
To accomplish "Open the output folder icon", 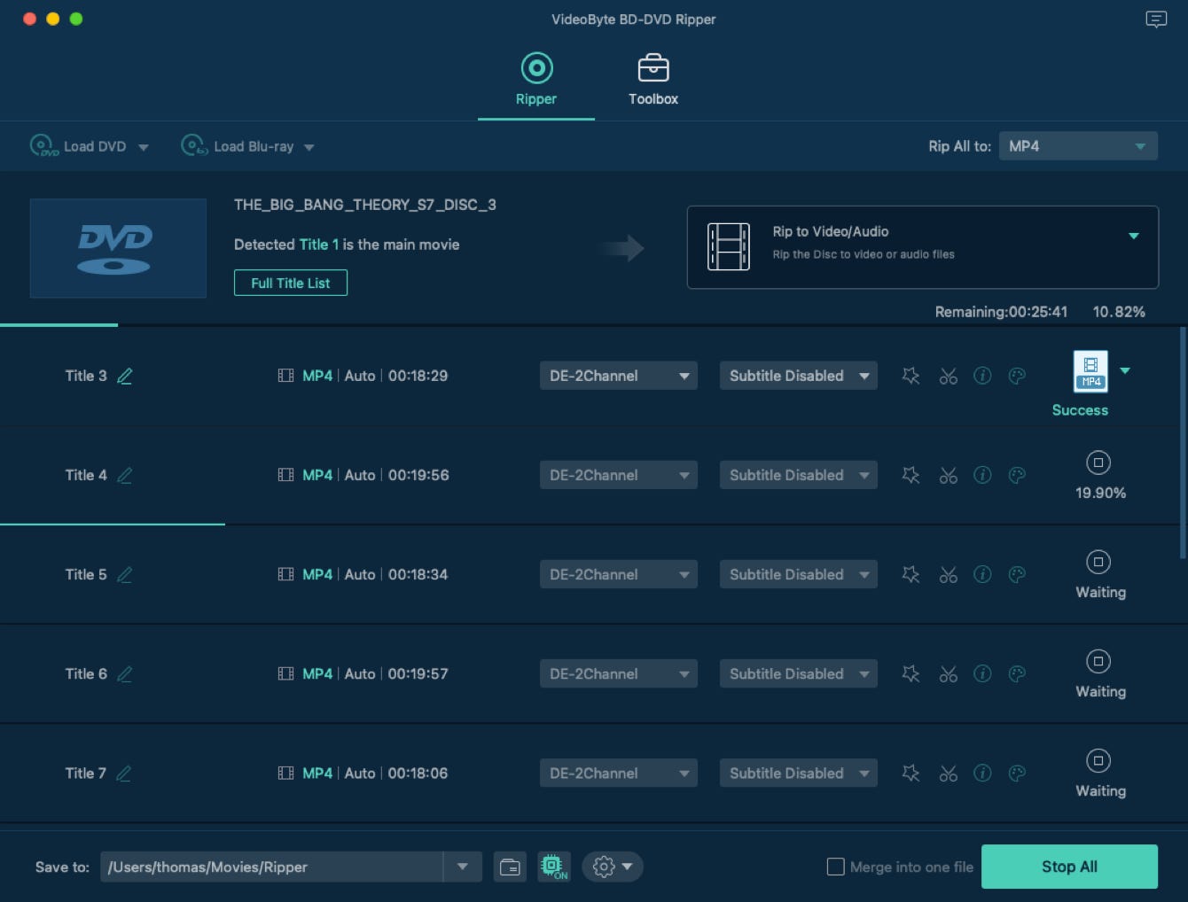I will point(510,867).
